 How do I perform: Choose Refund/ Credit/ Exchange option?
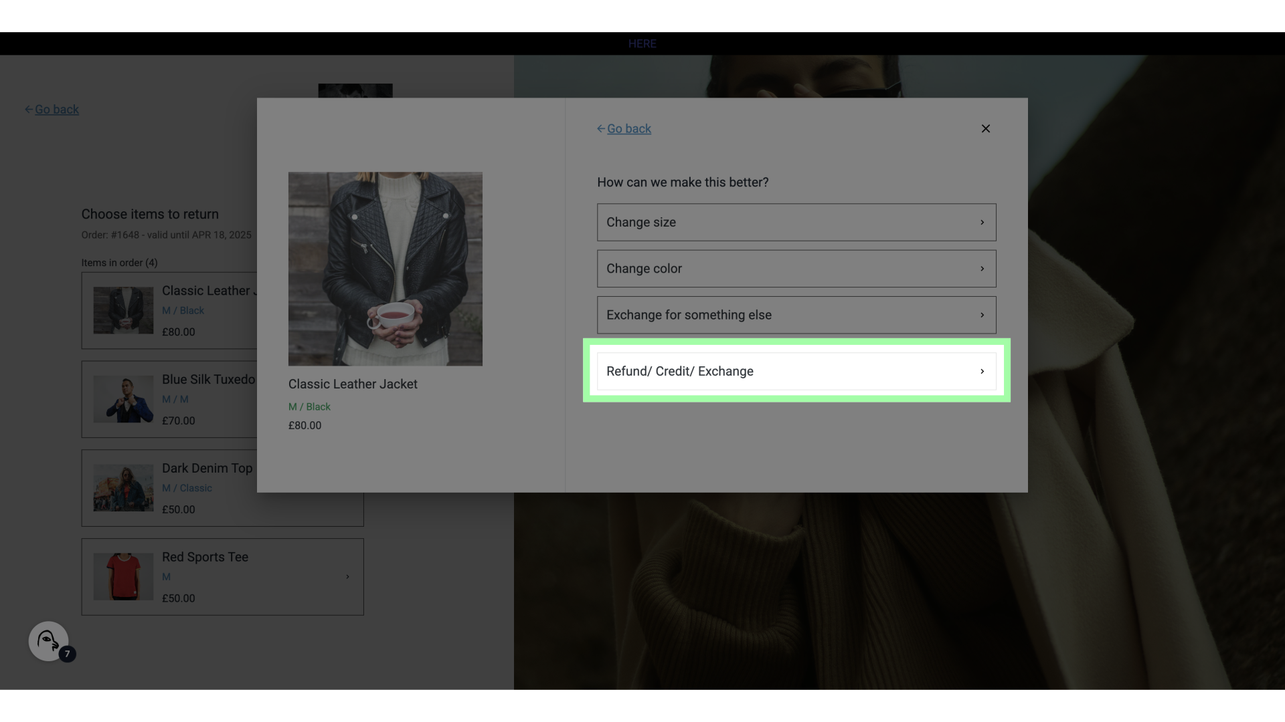(x=796, y=371)
